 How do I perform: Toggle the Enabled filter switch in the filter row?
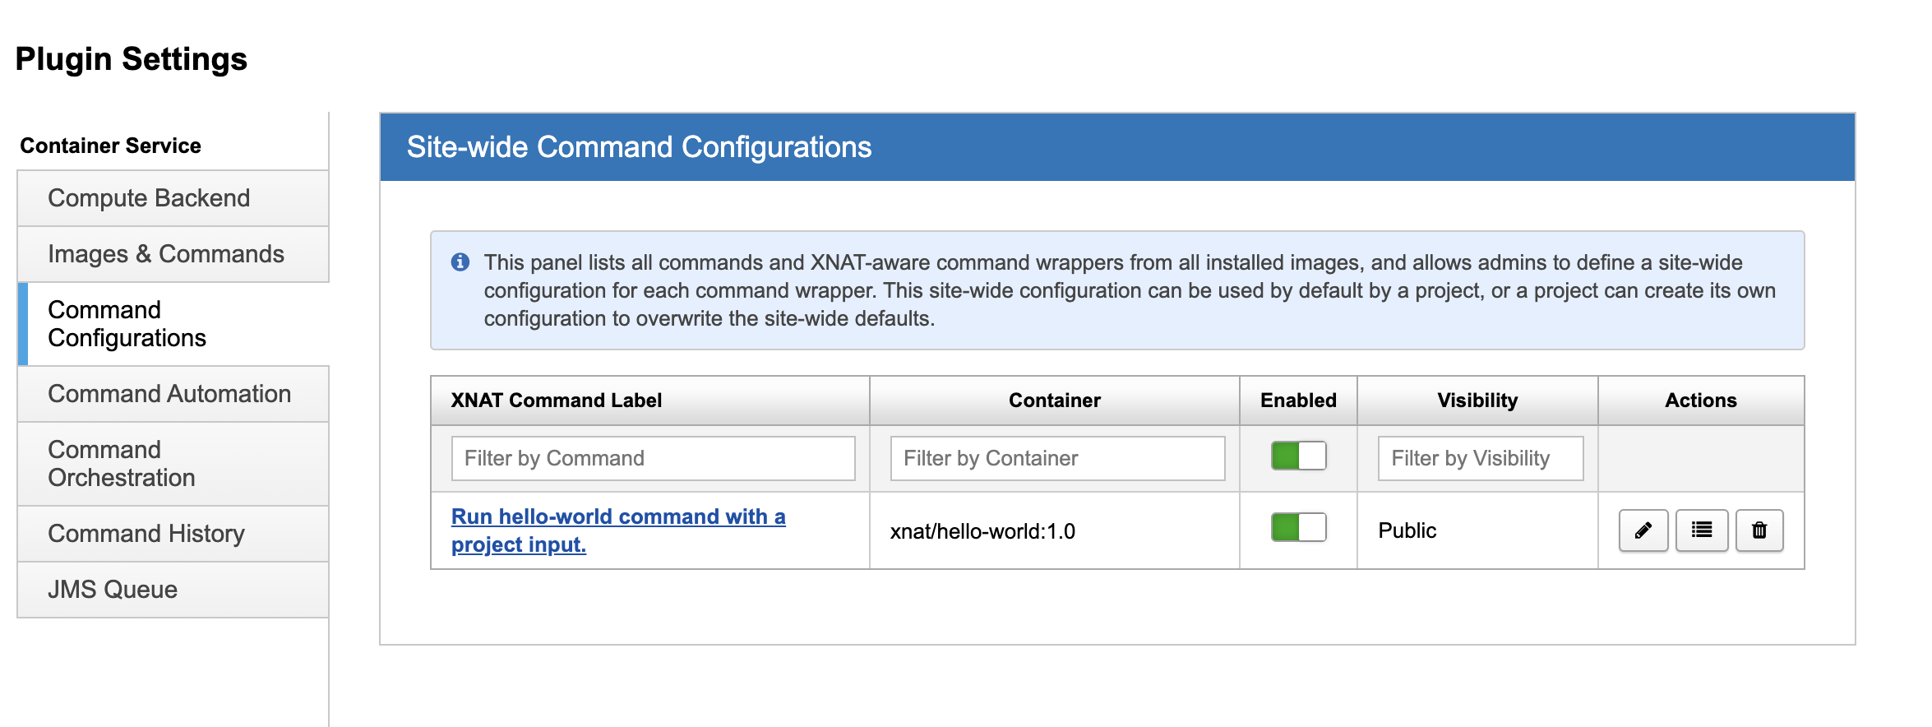coord(1298,456)
